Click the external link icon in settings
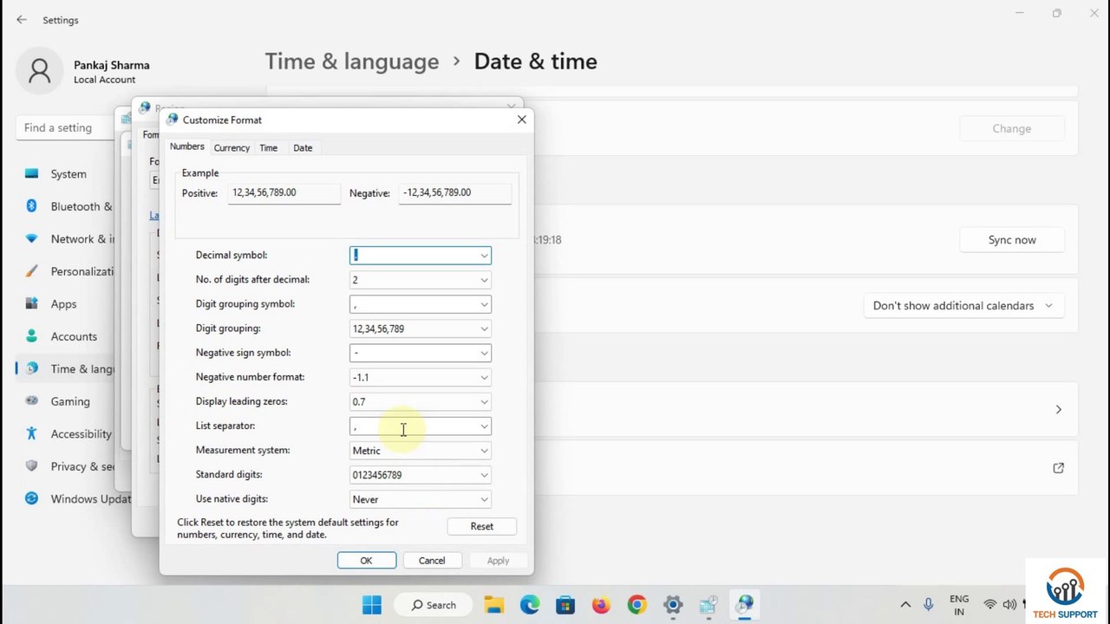 coord(1058,468)
